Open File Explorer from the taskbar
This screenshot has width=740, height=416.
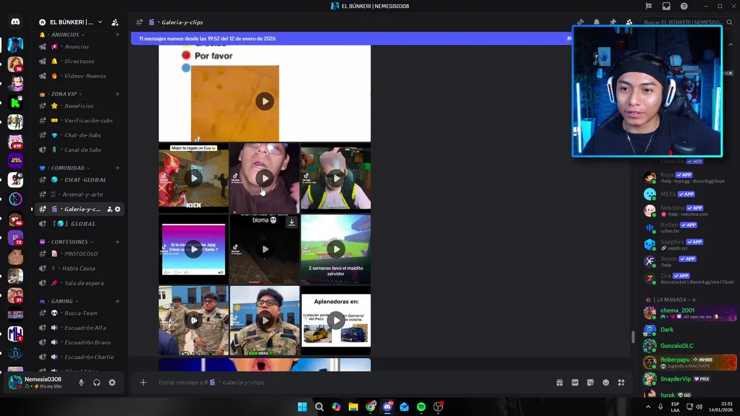tap(353, 407)
